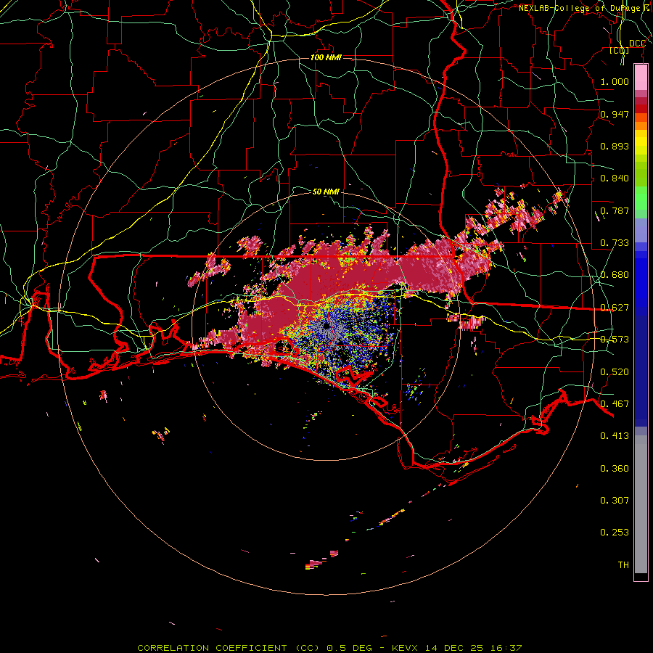Click the KEVX radar site dark center dot
This screenshot has height=653, width=653.
click(x=326, y=325)
